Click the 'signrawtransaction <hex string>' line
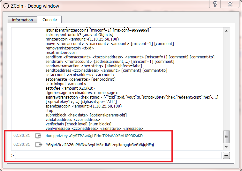This screenshot has height=171, width=242. pyautogui.click(x=132, y=97)
